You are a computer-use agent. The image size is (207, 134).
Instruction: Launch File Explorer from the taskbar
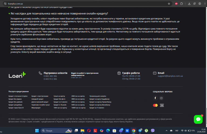[82, 131]
